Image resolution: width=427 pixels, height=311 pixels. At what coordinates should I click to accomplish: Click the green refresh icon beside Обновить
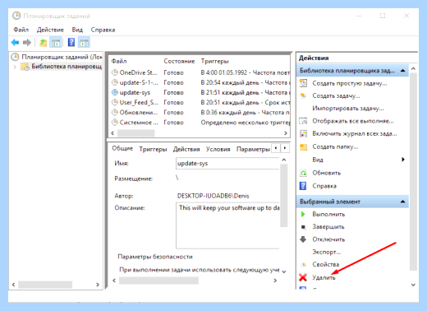(x=303, y=173)
